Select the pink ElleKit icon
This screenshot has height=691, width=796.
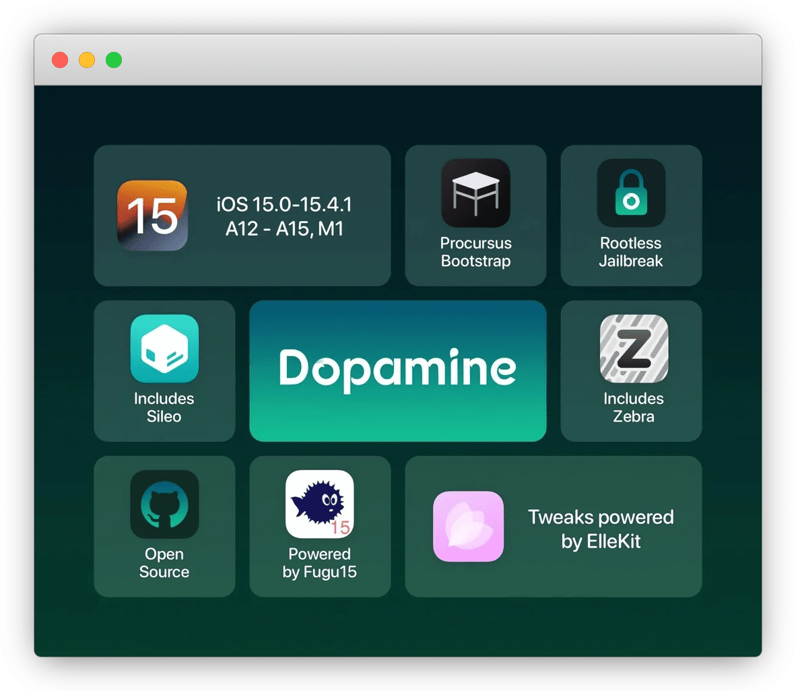[x=468, y=527]
